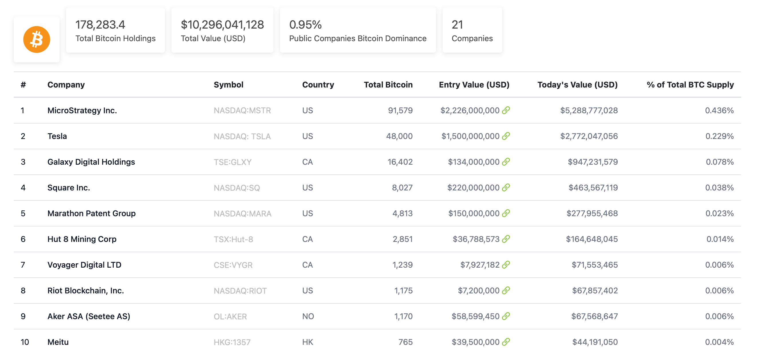Click MicroStrategy total bitcoin 91,579
The image size is (757, 354).
400,110
